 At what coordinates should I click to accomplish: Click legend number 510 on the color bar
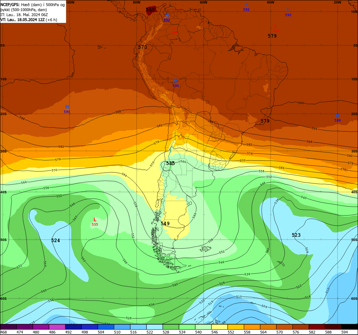click(x=117, y=332)
